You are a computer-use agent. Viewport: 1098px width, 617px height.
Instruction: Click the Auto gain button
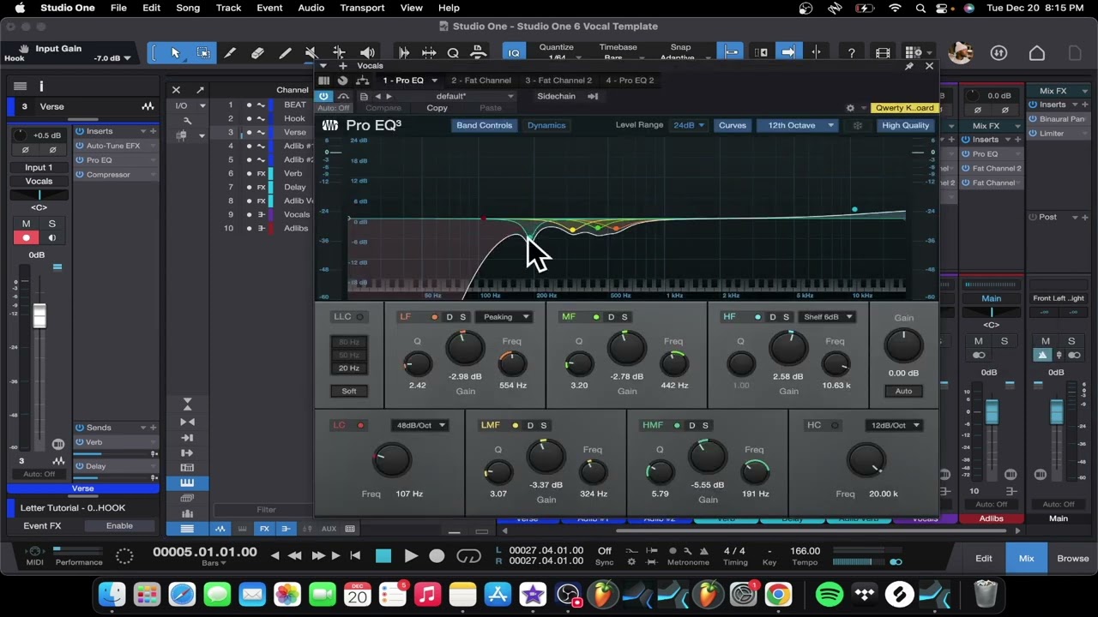[903, 392]
